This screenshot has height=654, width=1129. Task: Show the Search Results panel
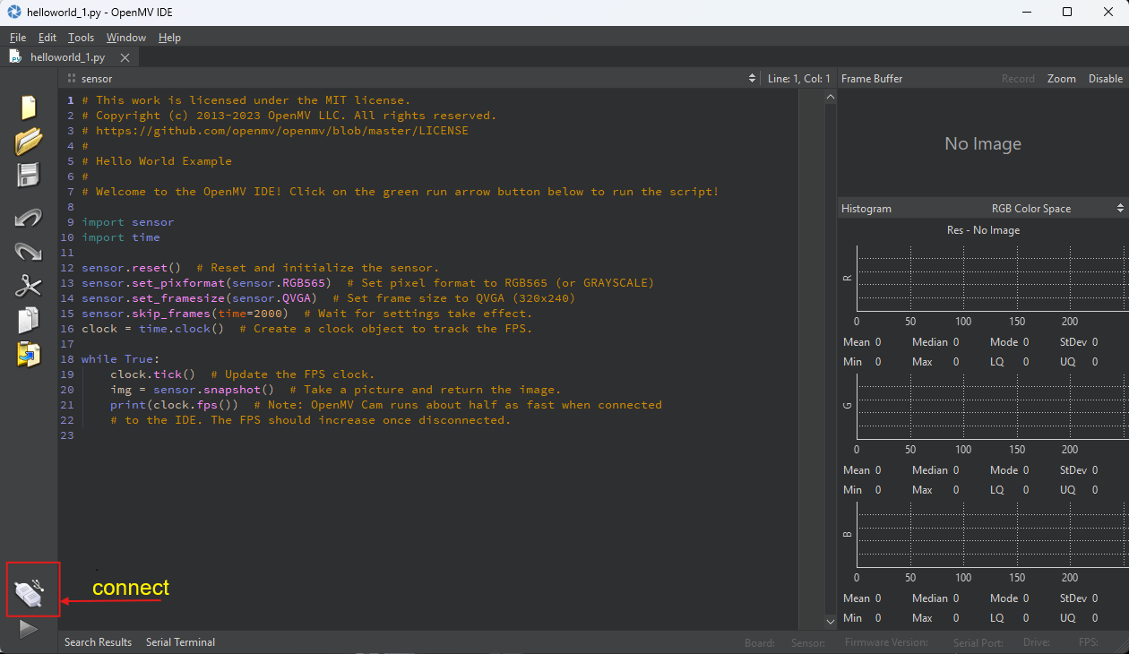(x=98, y=642)
